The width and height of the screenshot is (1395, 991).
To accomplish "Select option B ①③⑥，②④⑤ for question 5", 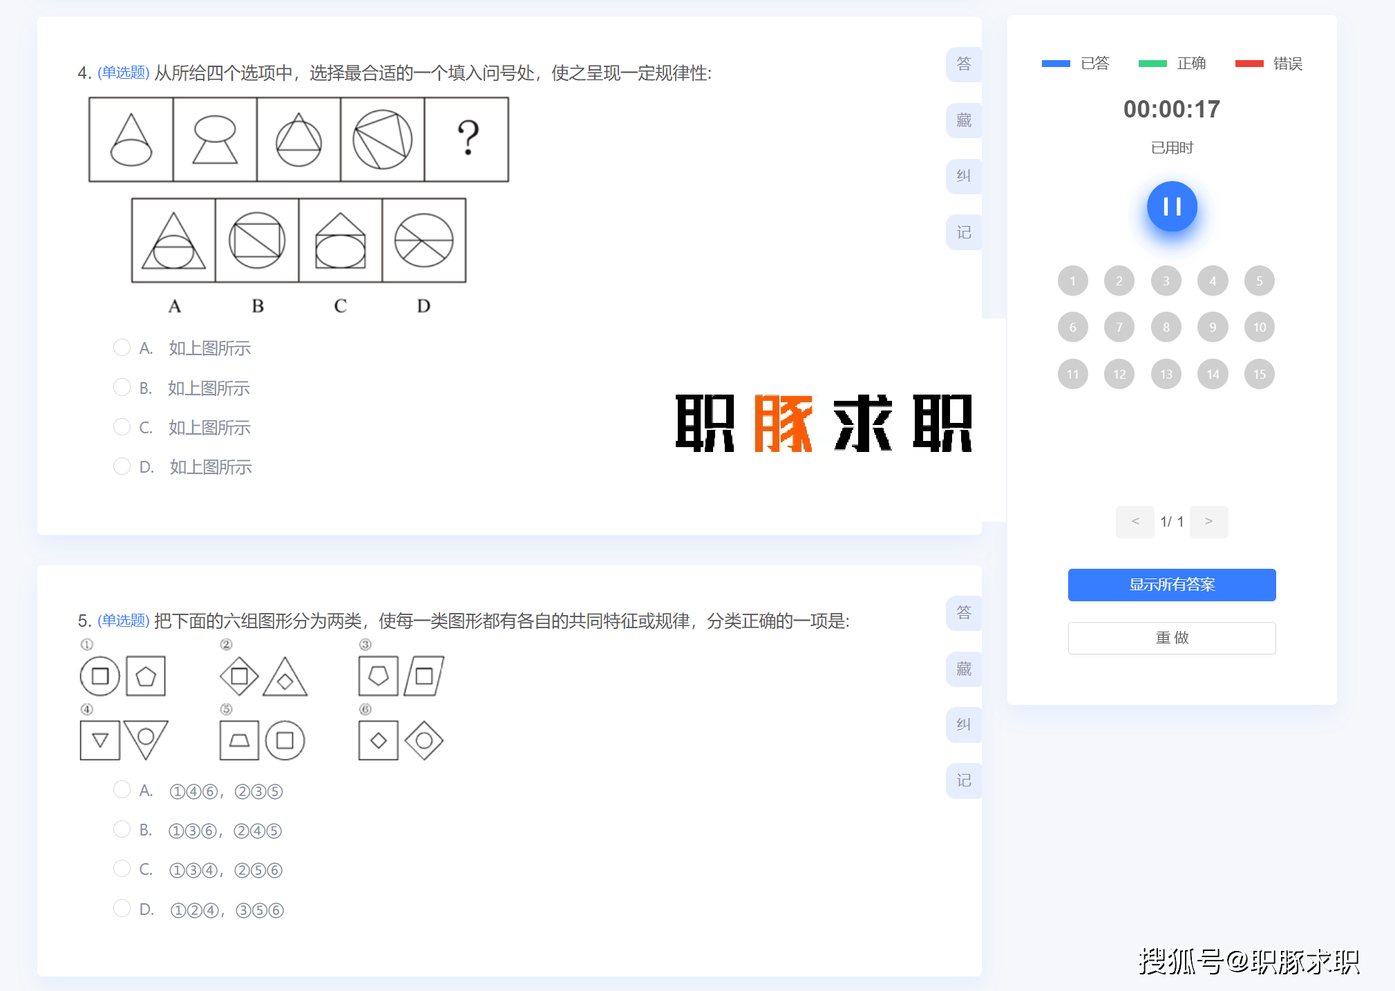I will click(x=122, y=829).
